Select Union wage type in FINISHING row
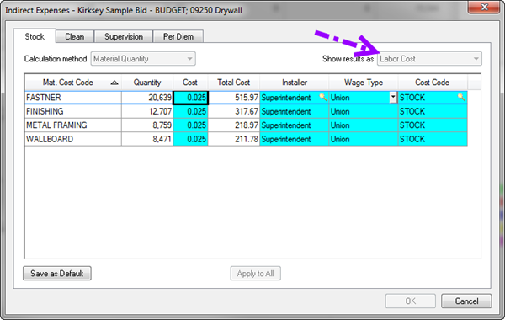The width and height of the screenshot is (505, 320). [x=364, y=111]
